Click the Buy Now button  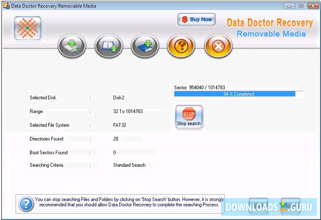click(196, 20)
